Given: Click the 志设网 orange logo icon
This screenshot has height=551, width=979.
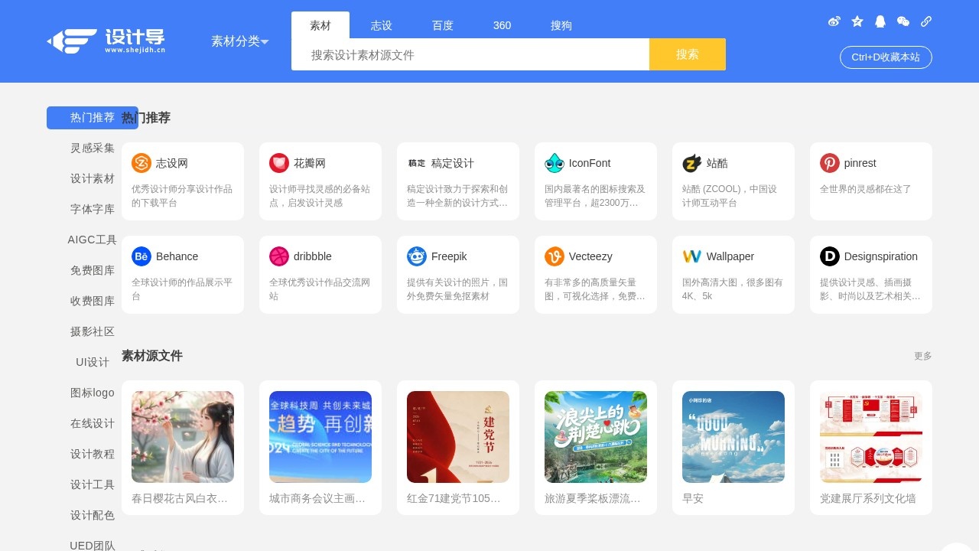Looking at the screenshot, I should (x=141, y=163).
